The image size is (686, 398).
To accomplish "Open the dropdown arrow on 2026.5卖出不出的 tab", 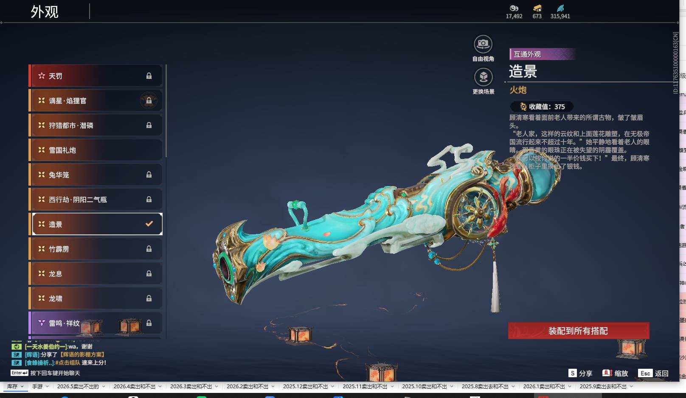I will (103, 387).
